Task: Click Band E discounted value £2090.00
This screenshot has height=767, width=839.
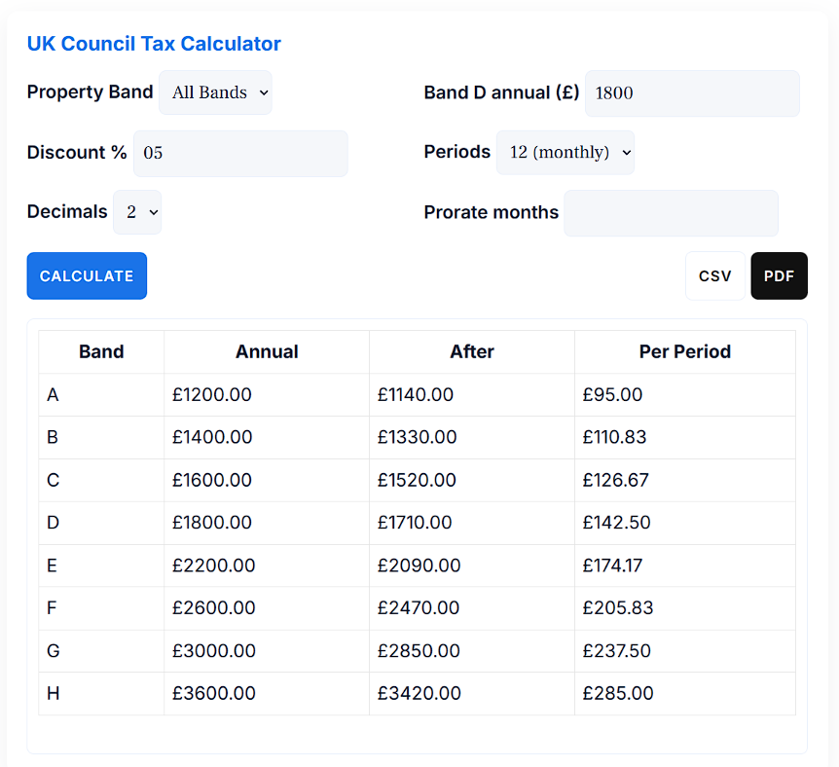Action: [x=418, y=566]
